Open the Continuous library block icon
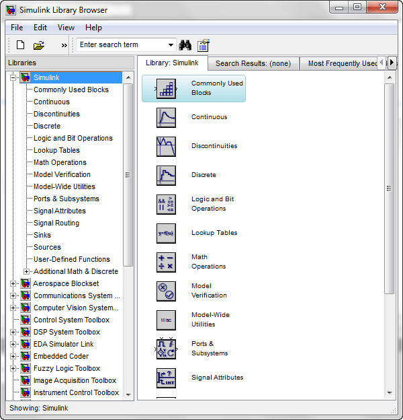The width and height of the screenshot is (403, 420). pos(166,118)
